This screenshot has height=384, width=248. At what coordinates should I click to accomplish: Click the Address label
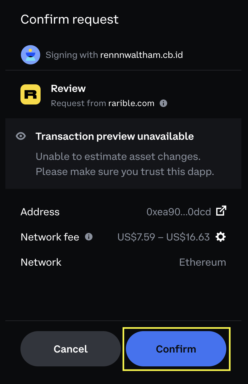[40, 212]
